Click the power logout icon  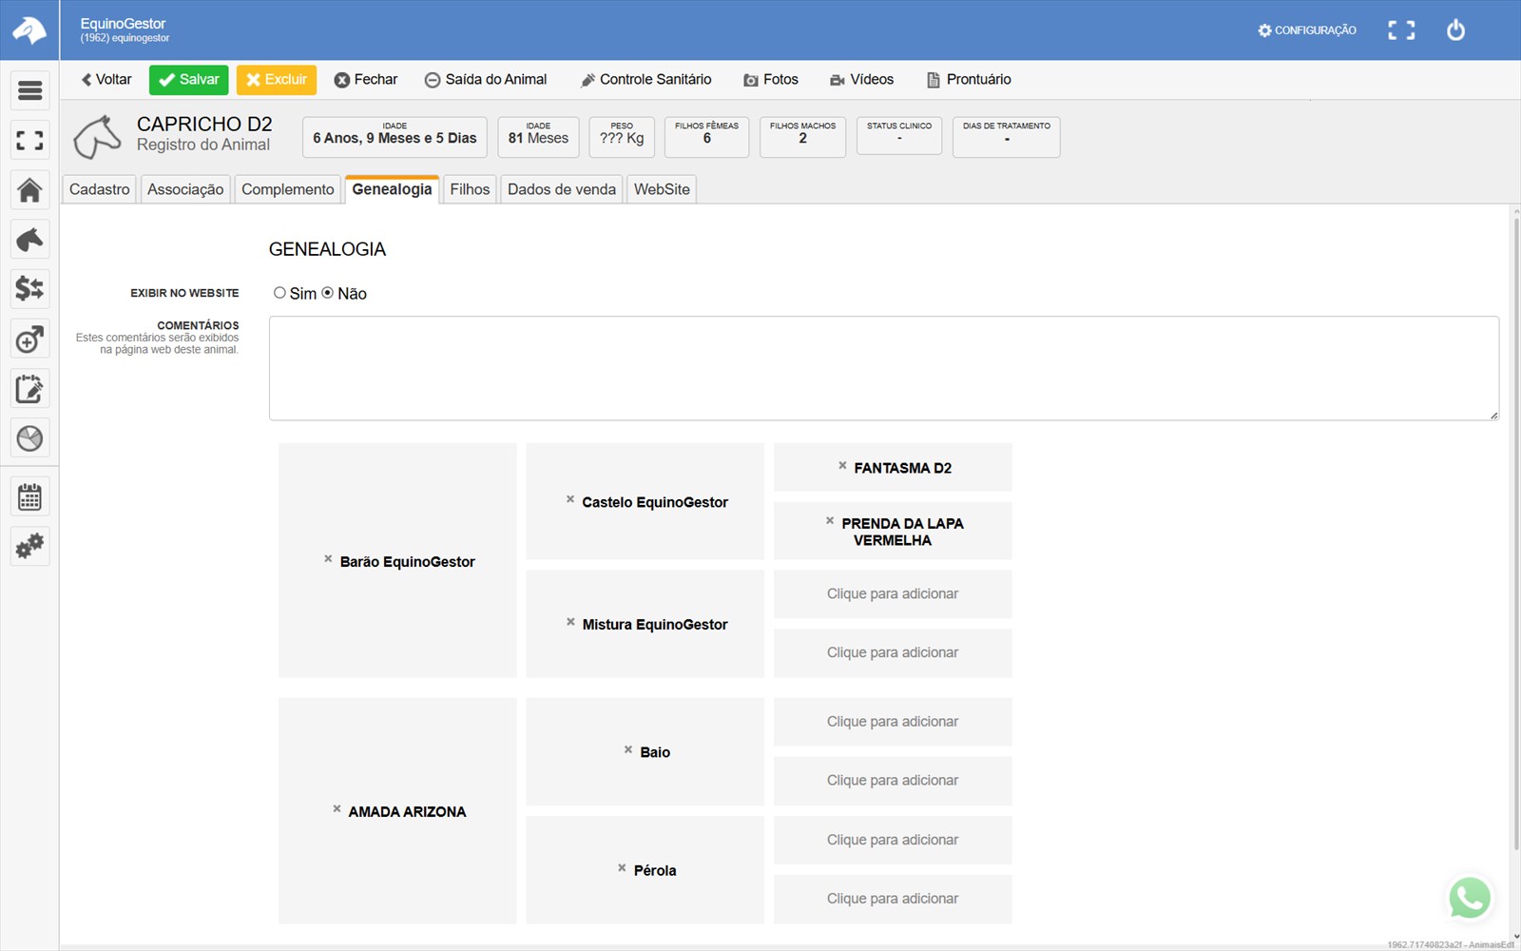[x=1455, y=30]
